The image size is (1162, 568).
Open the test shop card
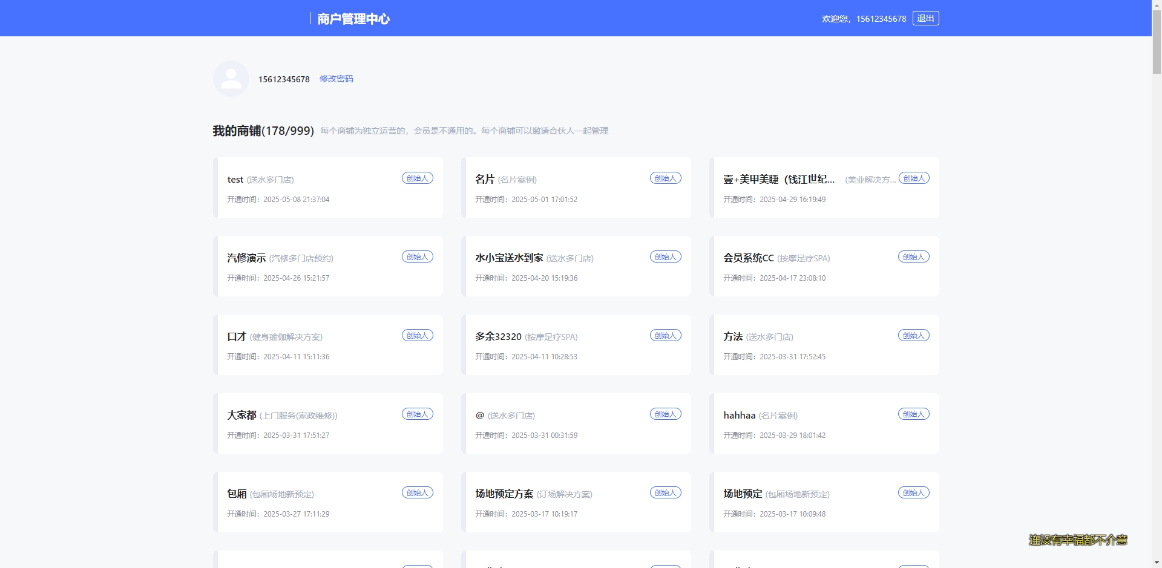[x=330, y=188]
